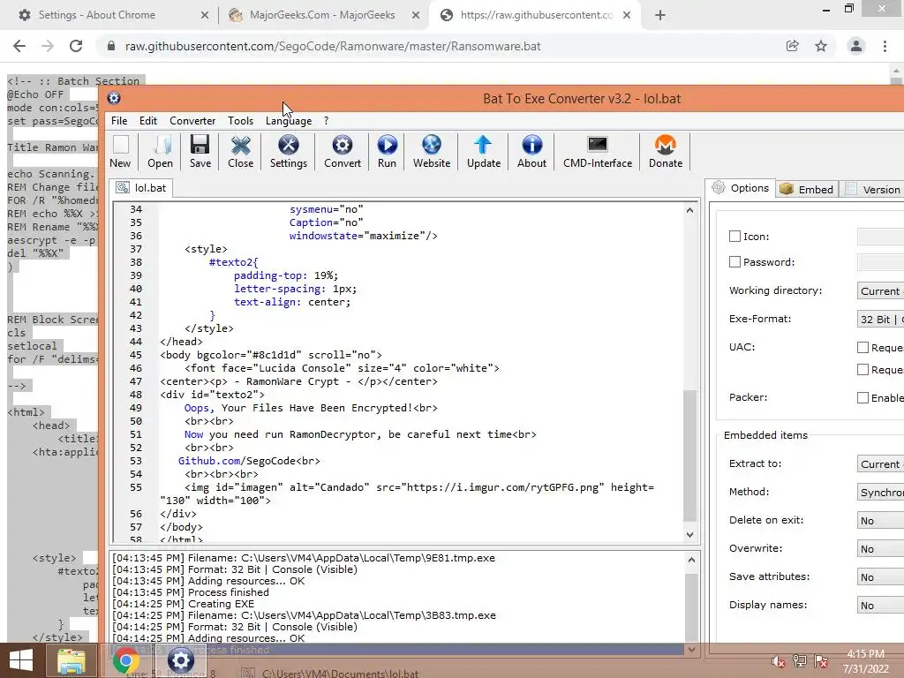This screenshot has width=904, height=678.
Task: Switch to the Embed tab
Action: (807, 189)
